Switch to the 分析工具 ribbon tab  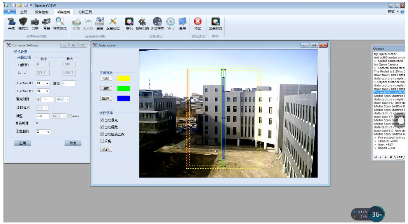point(85,12)
